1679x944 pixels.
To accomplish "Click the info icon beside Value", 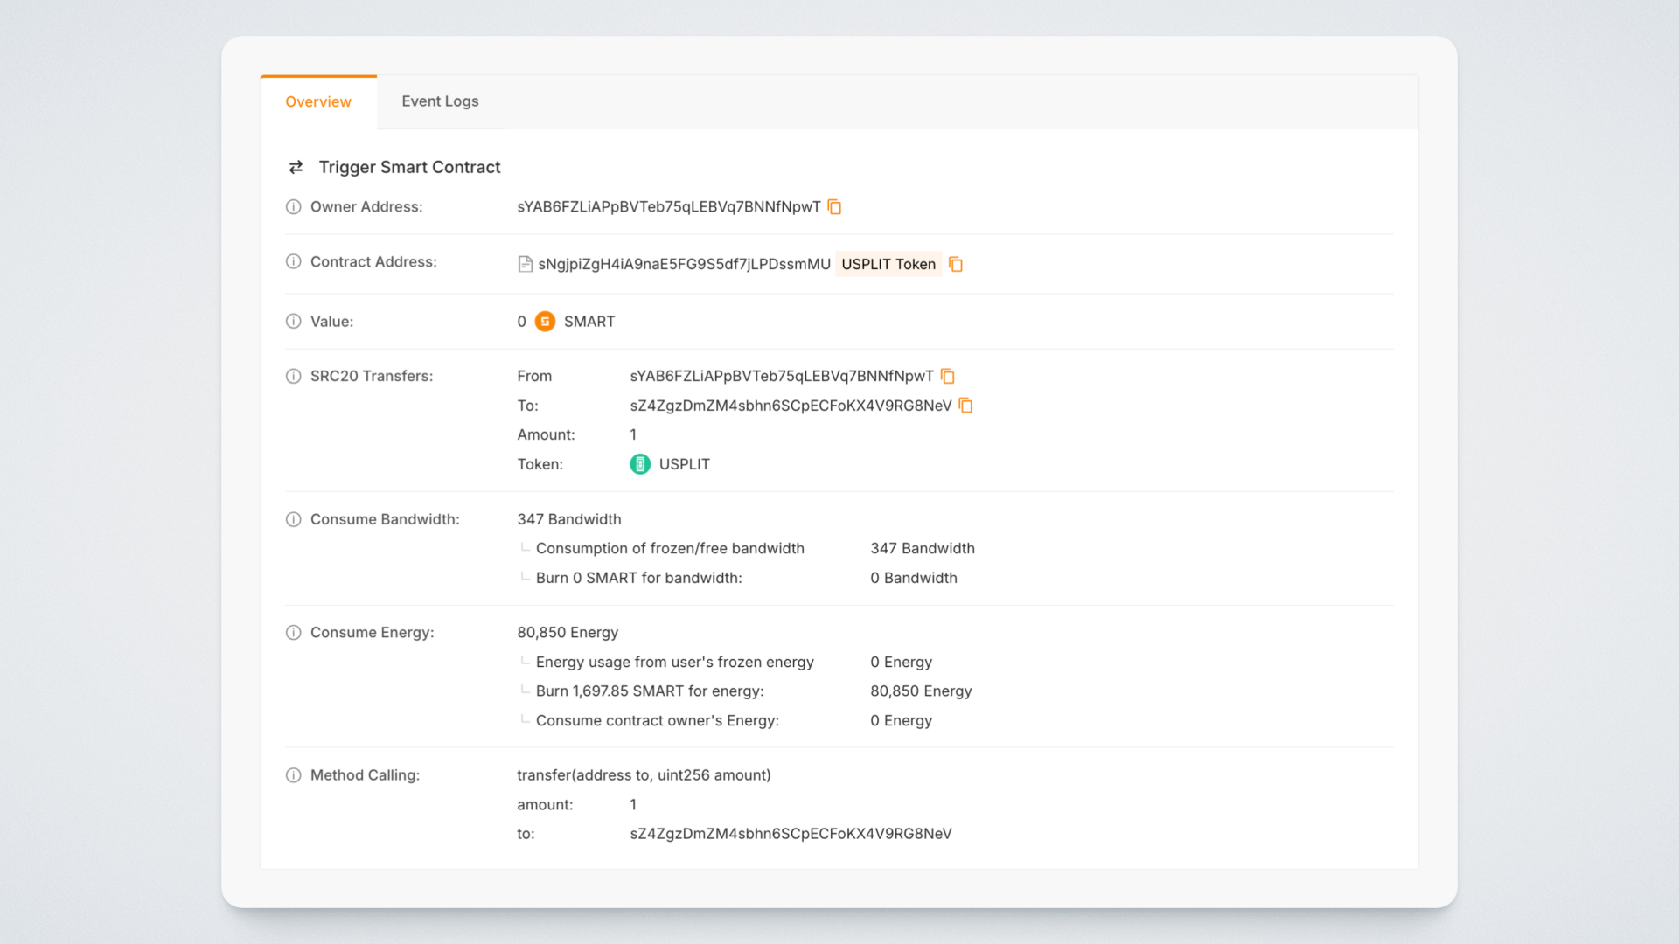I will click(x=294, y=322).
